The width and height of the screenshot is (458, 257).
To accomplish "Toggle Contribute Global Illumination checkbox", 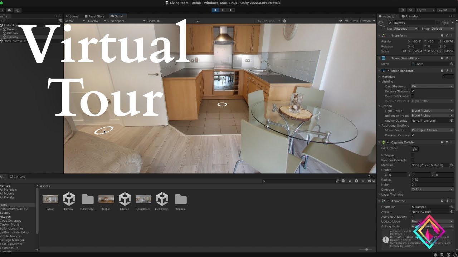I will [x=413, y=96].
